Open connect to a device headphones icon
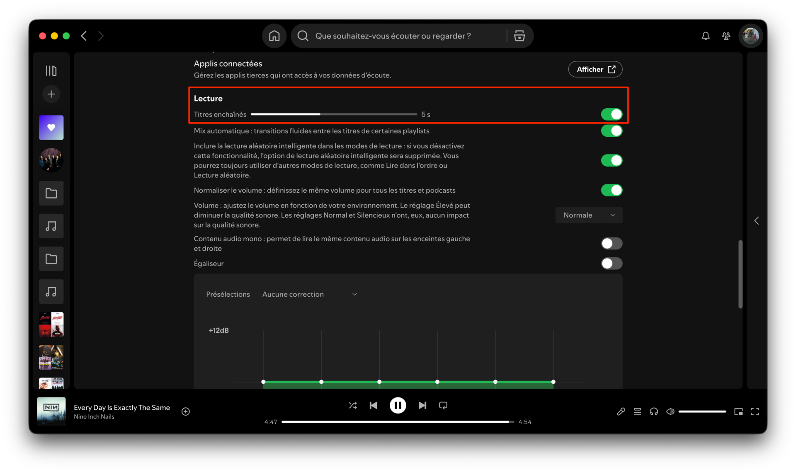 (654, 411)
